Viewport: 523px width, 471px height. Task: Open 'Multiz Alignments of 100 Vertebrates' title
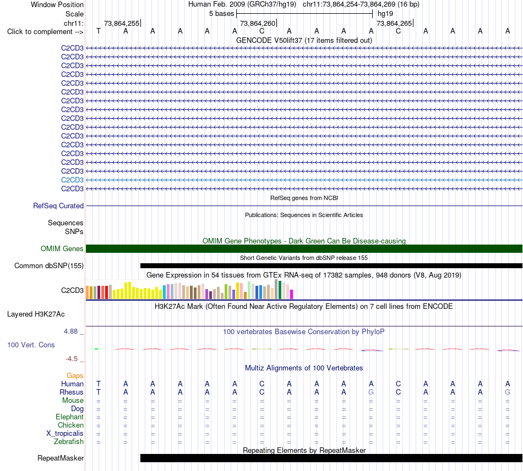304,368
